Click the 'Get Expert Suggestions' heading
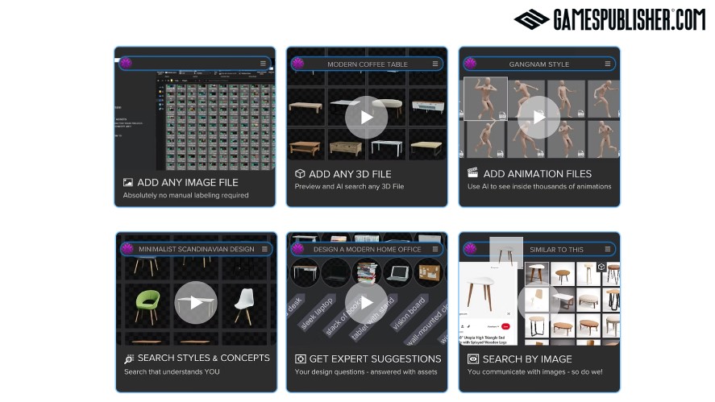Screen dimensions: 715x402 click(375, 359)
